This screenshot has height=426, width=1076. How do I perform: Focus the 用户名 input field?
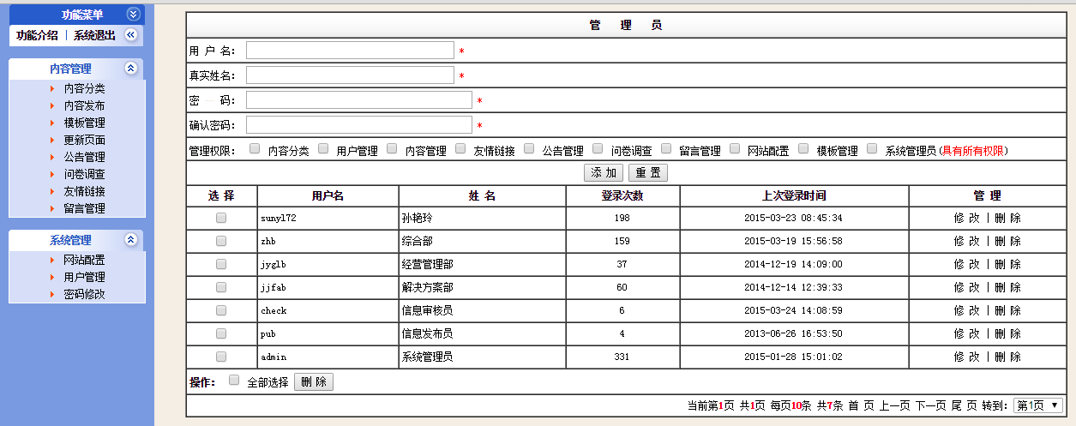coord(350,51)
